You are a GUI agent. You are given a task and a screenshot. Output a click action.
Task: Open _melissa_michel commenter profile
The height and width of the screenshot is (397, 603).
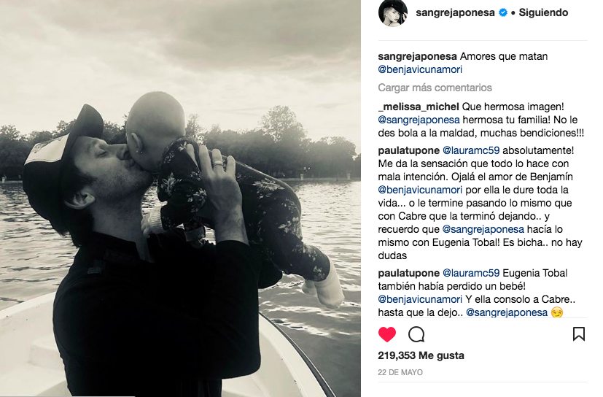[x=419, y=107]
